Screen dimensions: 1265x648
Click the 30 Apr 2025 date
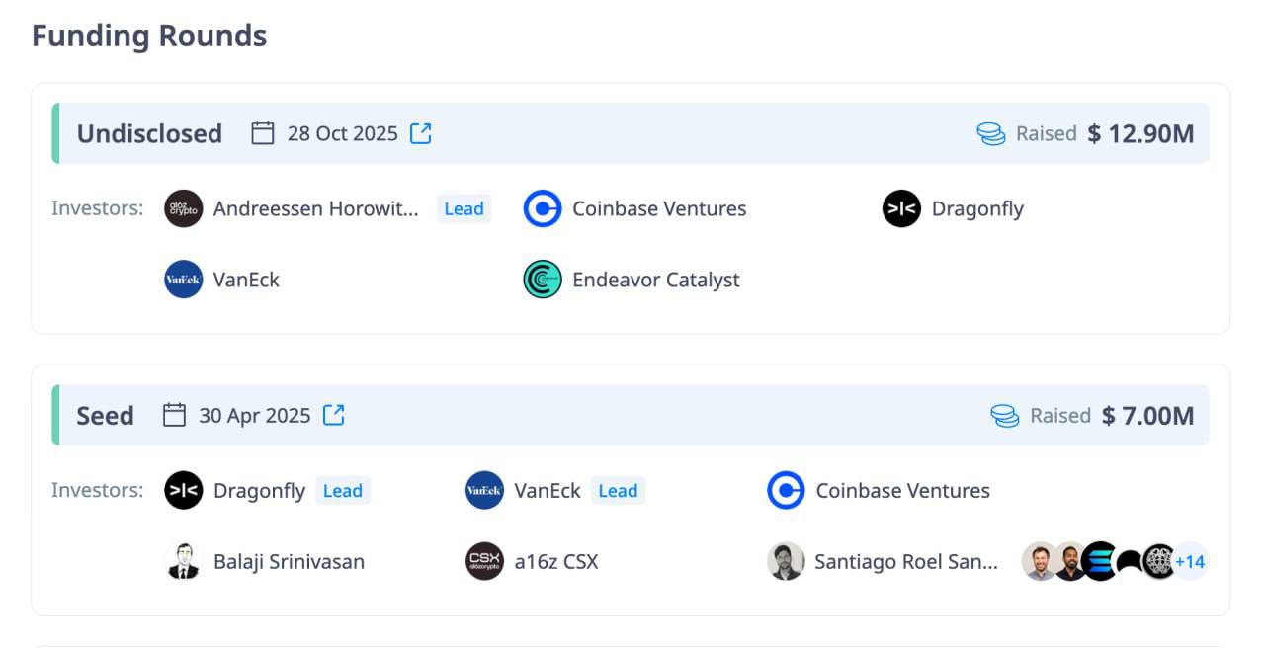point(255,415)
